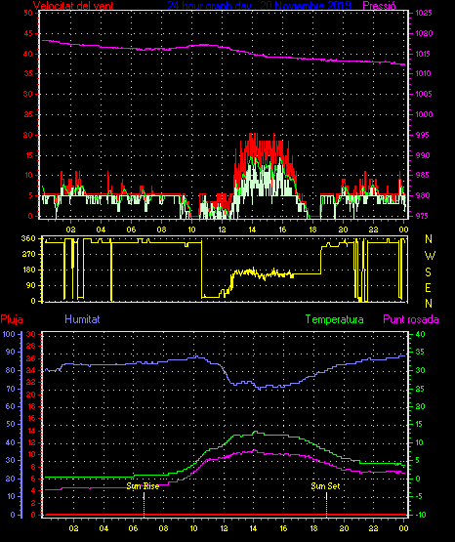Click the 100 humidity axis value

pos(9,334)
